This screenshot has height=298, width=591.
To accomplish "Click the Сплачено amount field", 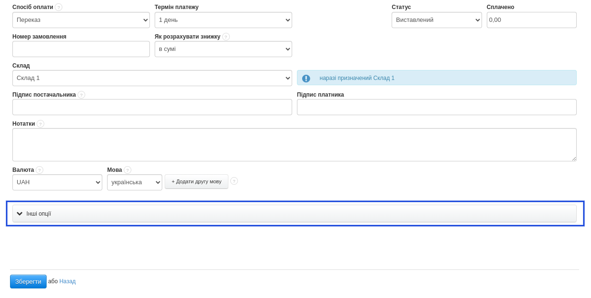I will [531, 20].
